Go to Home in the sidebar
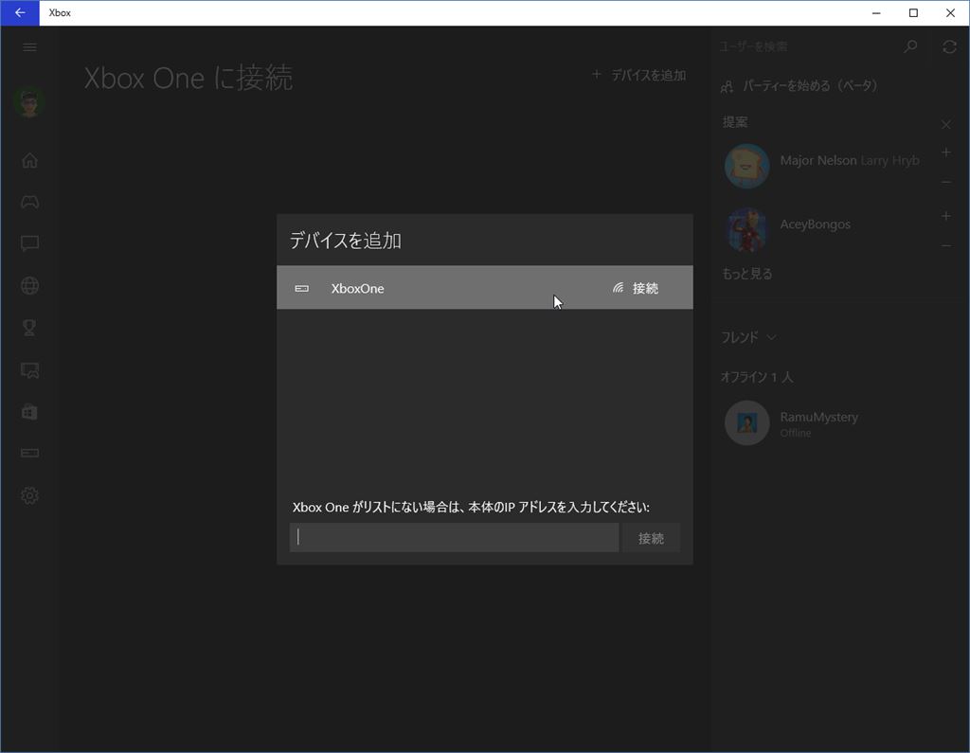The width and height of the screenshot is (970, 753). (29, 161)
